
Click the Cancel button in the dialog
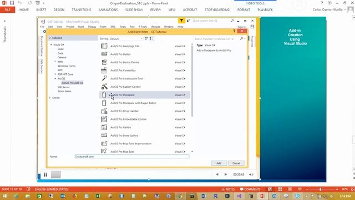[x=236, y=163]
